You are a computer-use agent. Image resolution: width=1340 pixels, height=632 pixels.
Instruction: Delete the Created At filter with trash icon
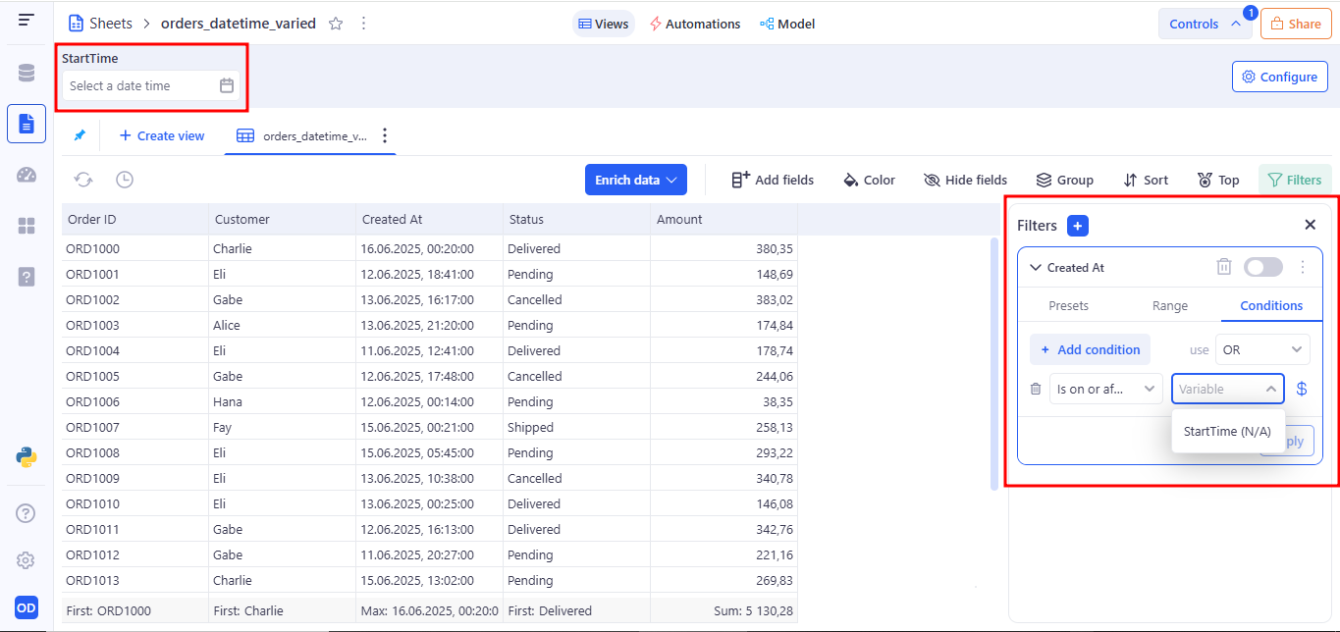[x=1223, y=267]
